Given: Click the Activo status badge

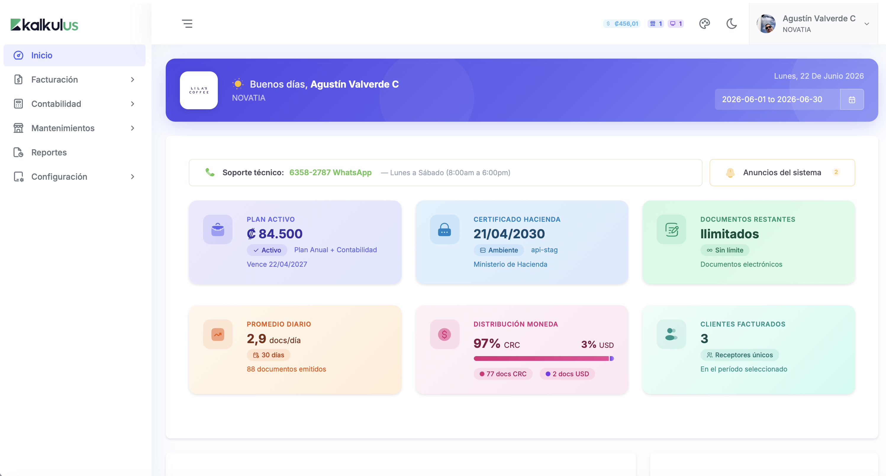Looking at the screenshot, I should point(267,250).
